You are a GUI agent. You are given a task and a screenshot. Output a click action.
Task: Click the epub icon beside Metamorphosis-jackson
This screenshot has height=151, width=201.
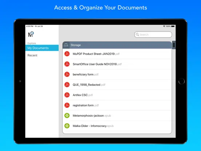(x=67, y=116)
